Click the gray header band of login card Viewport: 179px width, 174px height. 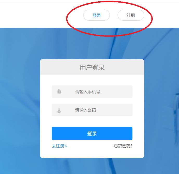tap(92, 67)
